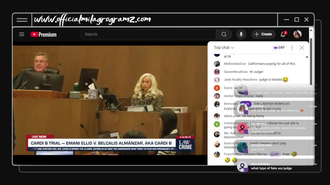This screenshot has width=330, height=185.
Task: Click Amber Hope Official avatar
Action: click(217, 96)
